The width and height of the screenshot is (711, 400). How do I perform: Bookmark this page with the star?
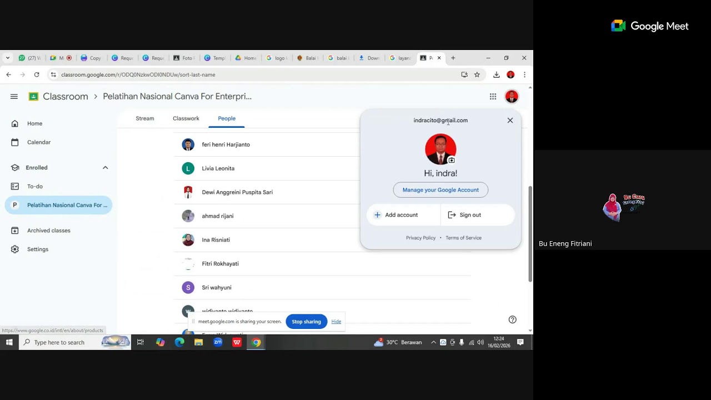pyautogui.click(x=477, y=74)
